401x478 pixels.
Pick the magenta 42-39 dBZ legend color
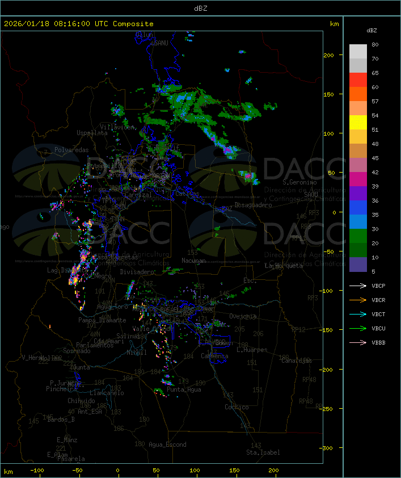358,179
